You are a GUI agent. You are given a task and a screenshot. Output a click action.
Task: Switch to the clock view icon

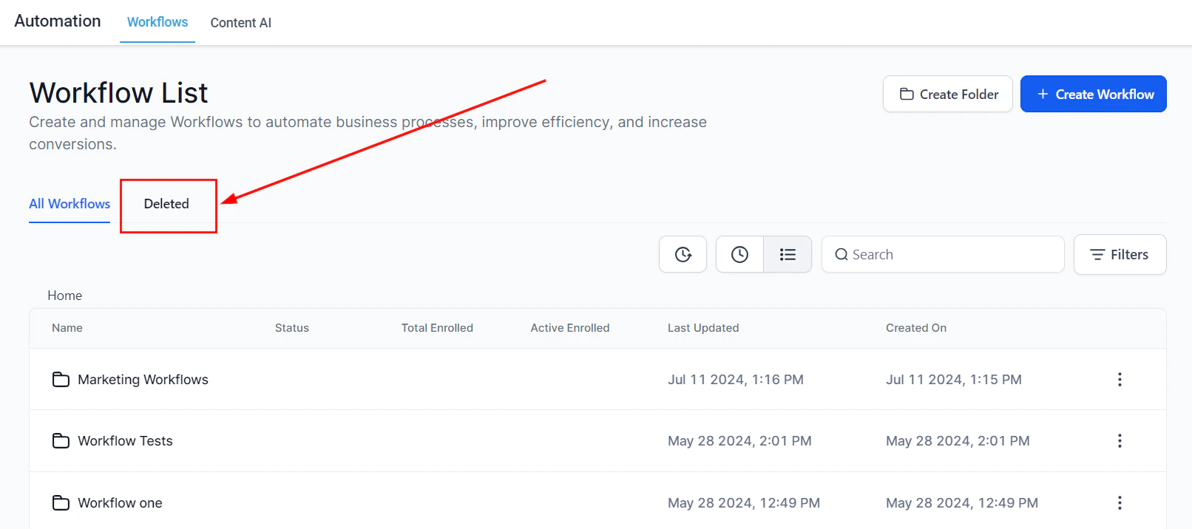tap(739, 254)
